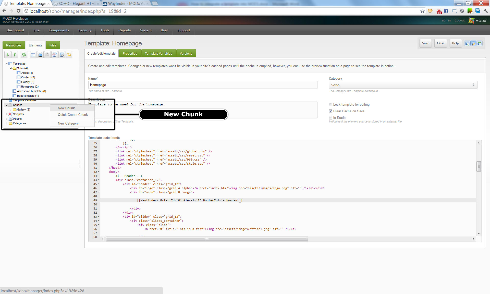Bookmark the page with the star icon

click(422, 11)
